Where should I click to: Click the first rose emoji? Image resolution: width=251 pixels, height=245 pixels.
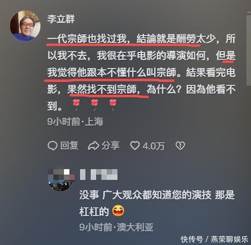coord(76,105)
